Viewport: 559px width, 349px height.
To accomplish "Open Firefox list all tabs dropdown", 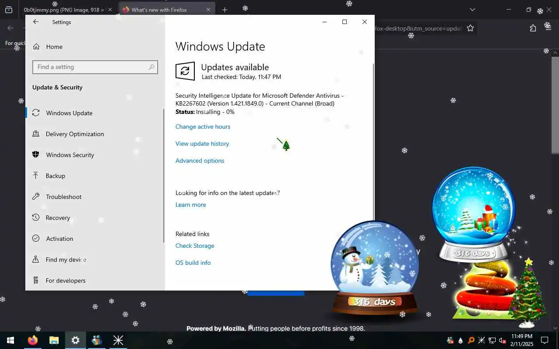I will (x=472, y=10).
